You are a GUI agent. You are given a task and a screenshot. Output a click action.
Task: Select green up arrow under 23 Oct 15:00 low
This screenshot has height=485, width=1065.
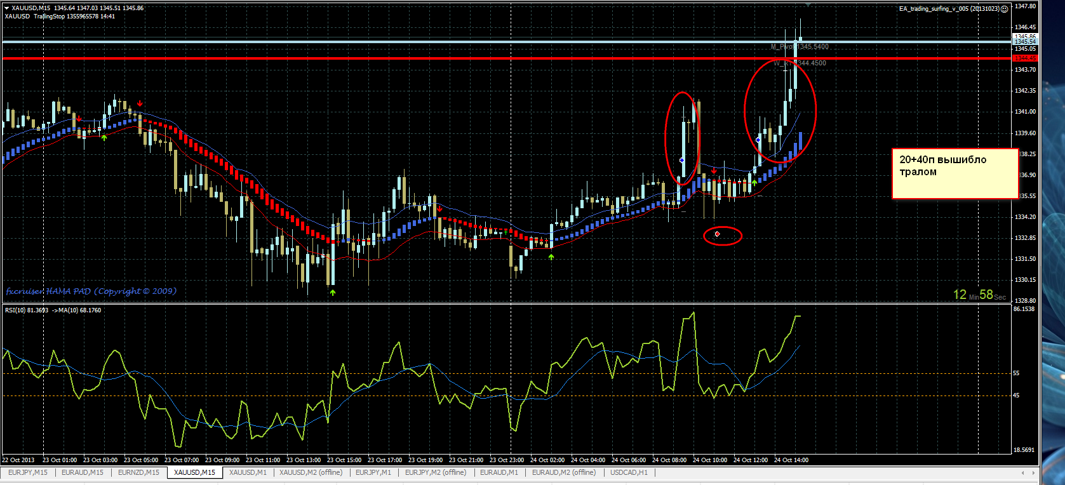pos(333,293)
